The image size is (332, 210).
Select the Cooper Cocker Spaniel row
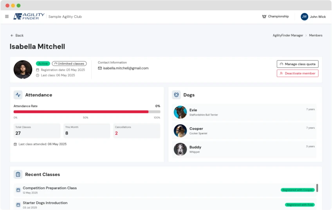coord(244,131)
